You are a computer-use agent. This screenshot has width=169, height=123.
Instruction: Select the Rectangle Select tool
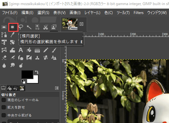point(4,27)
